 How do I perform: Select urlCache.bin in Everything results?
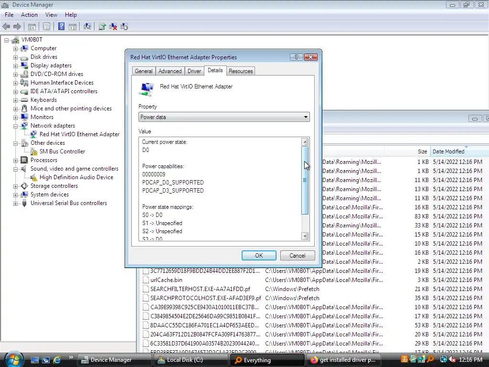pyautogui.click(x=166, y=280)
